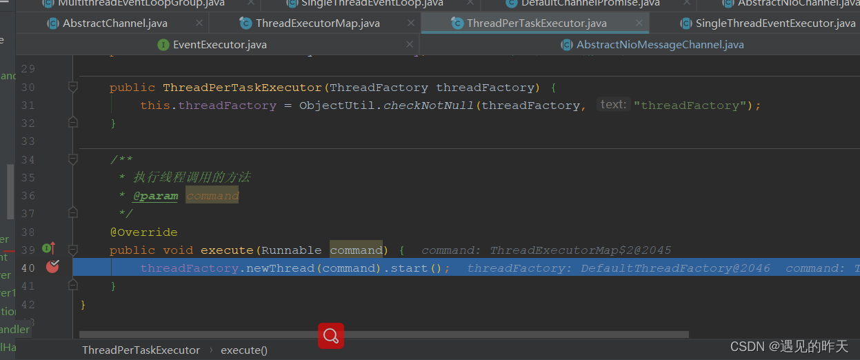860x360 pixels.
Task: Collapse the constructor fold marker on line 30
Action: [73, 88]
